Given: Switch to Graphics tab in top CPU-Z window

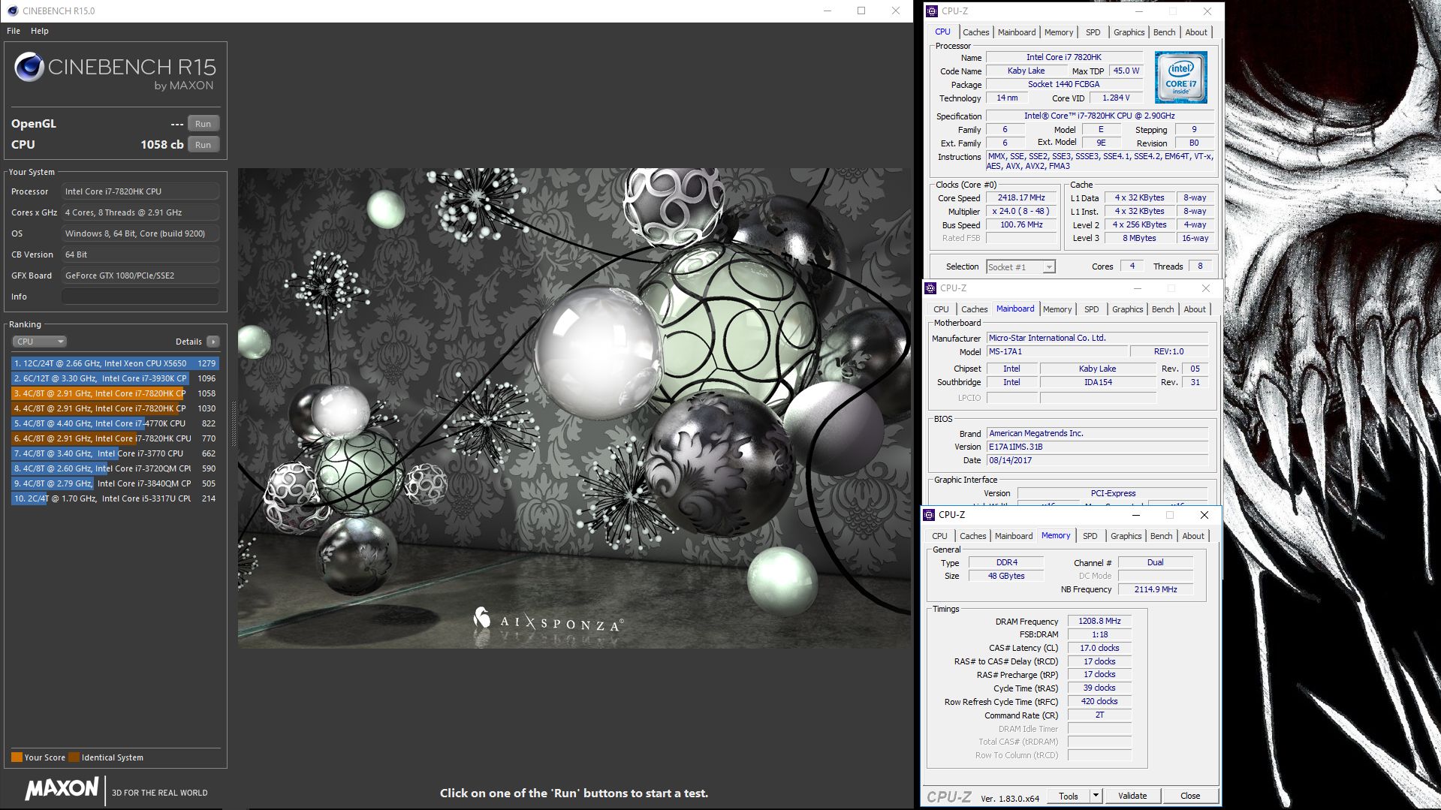Looking at the screenshot, I should (1129, 32).
